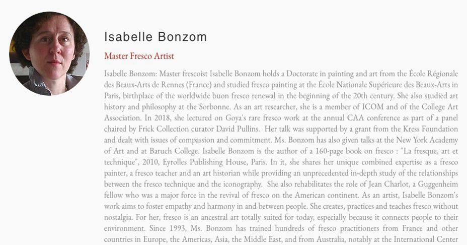
Task: Click 'International Center' in the bottom line
Action: click(x=426, y=239)
